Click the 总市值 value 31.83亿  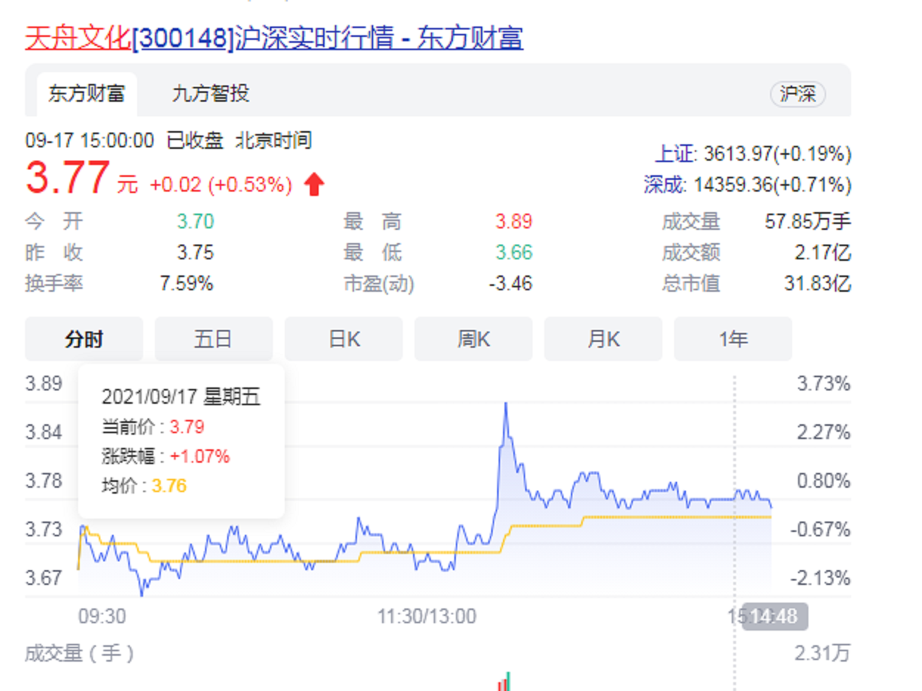[816, 284]
